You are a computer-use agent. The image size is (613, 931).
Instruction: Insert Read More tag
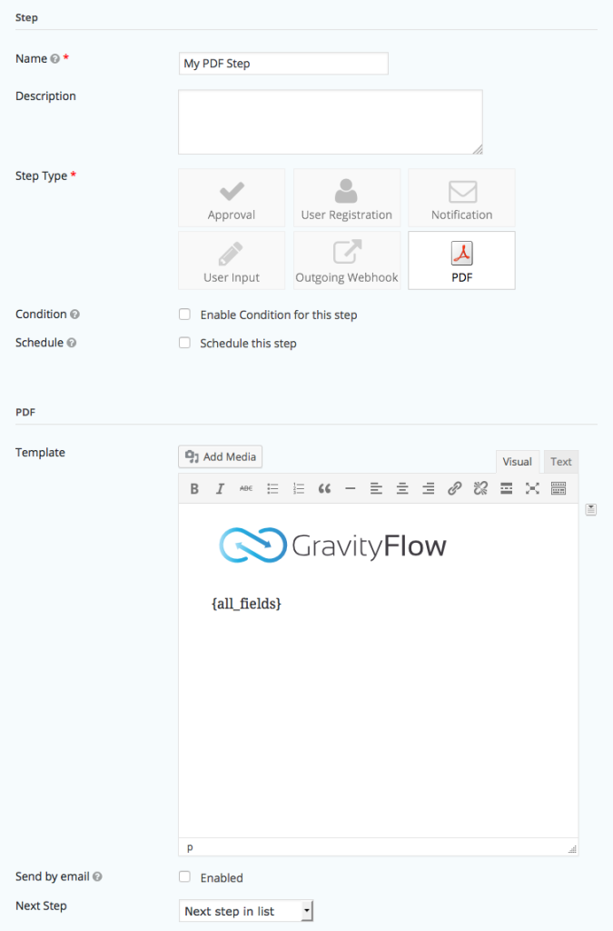(x=506, y=488)
